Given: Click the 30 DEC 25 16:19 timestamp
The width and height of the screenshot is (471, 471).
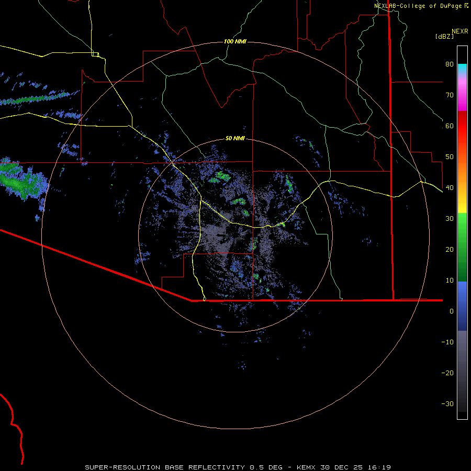Looking at the screenshot, I should point(356,467).
